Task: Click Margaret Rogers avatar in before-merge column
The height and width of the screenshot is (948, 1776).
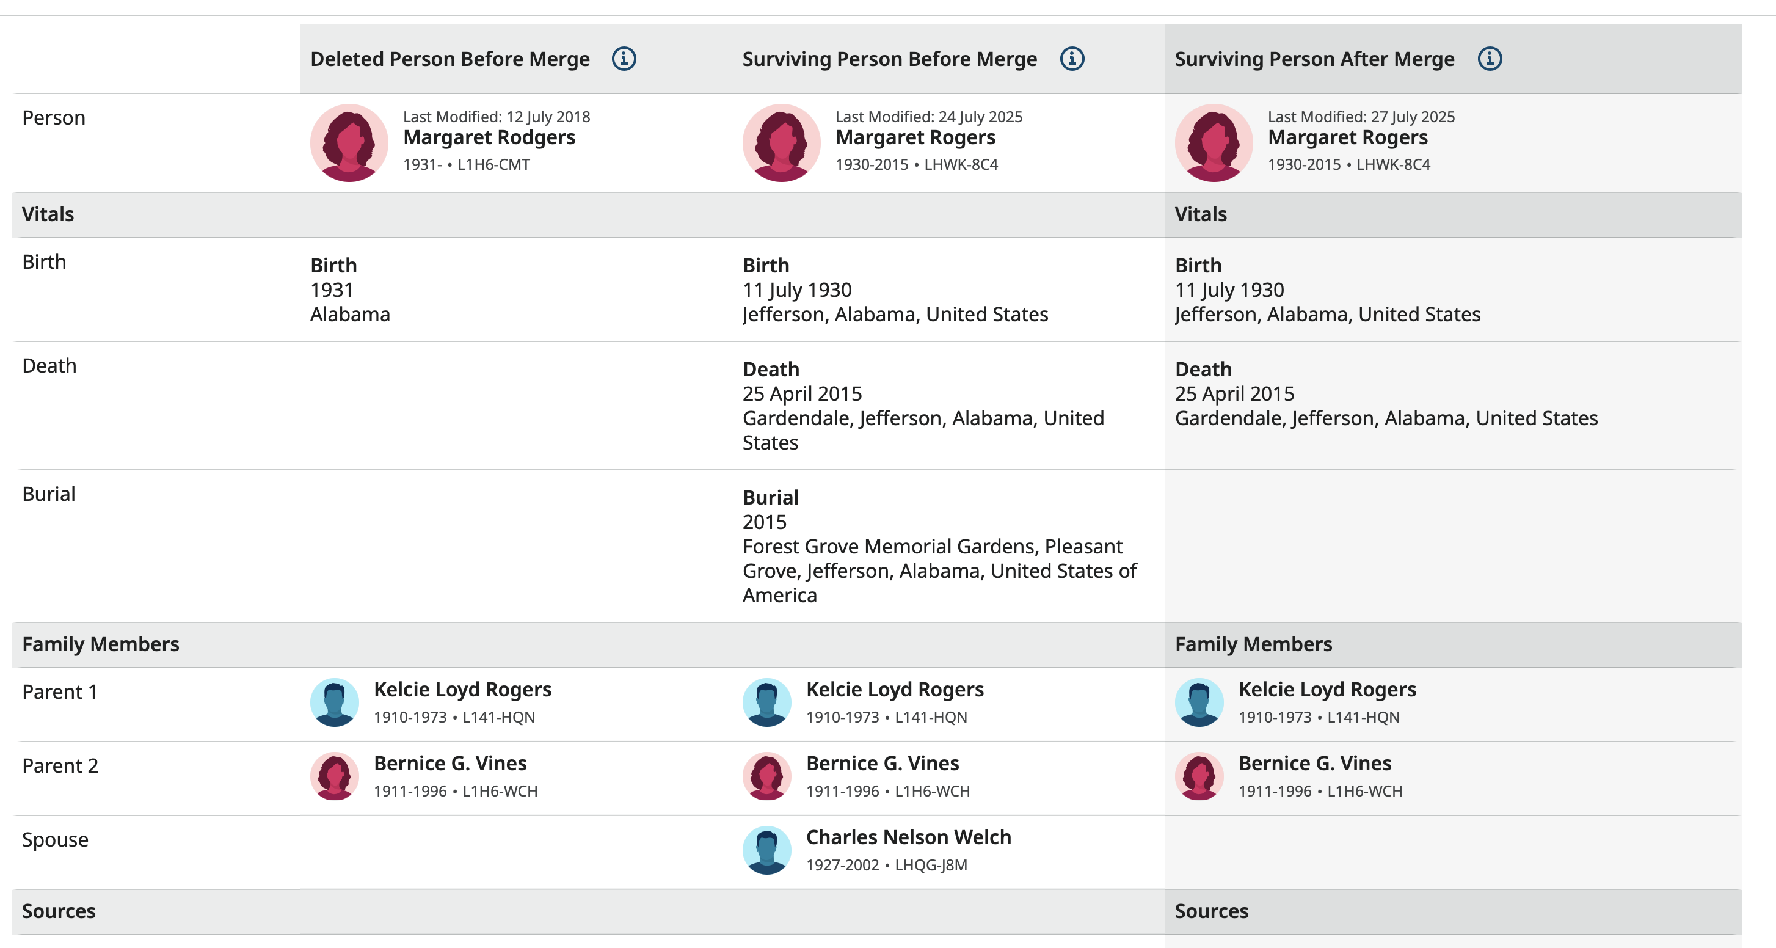Action: 781,143
